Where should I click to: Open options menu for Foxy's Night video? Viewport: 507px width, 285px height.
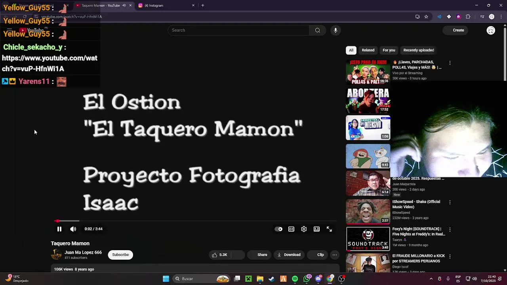(450, 230)
